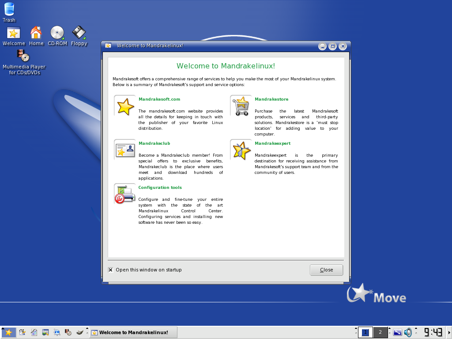Switch to virtual desktop 1 in pager
The height and width of the screenshot is (339, 452).
point(365,332)
